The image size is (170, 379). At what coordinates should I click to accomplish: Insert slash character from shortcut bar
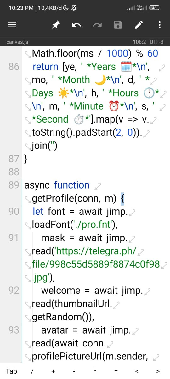pyautogui.click(x=32, y=371)
